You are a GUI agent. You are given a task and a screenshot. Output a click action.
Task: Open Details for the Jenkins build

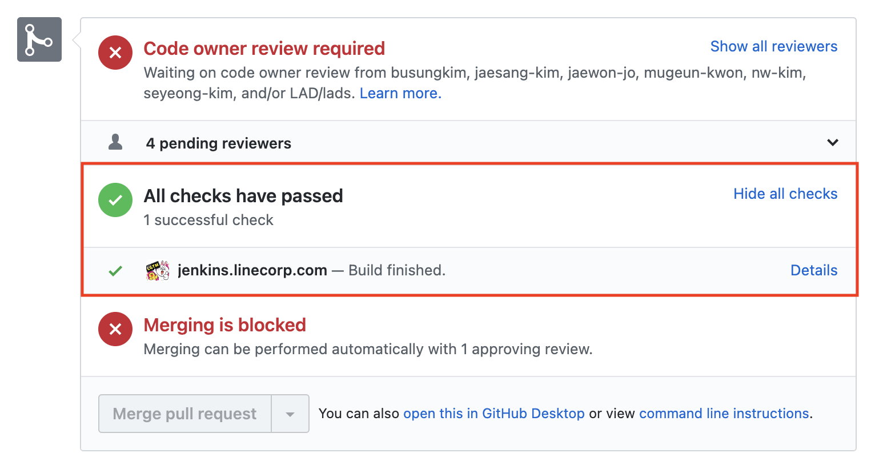[x=814, y=270]
